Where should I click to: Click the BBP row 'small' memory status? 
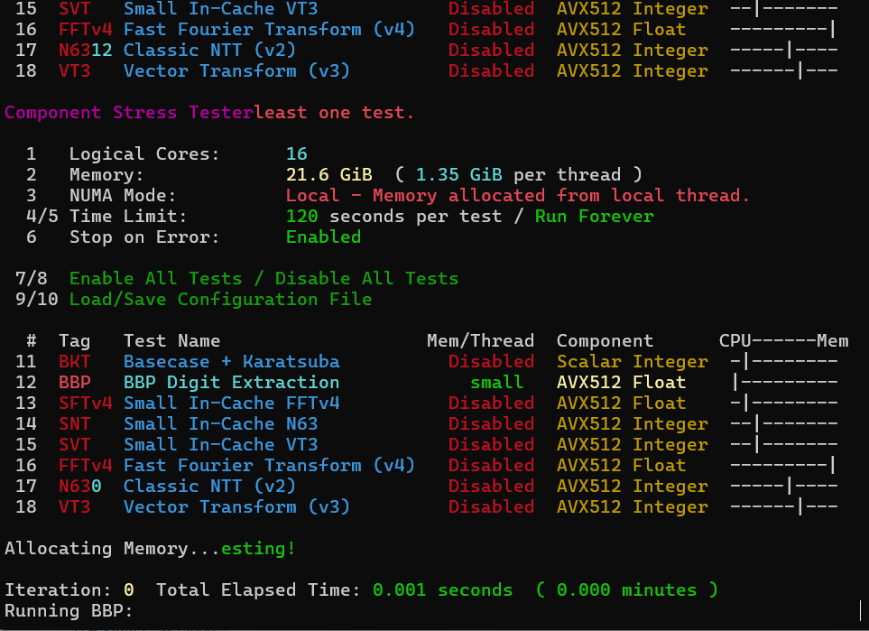496,382
